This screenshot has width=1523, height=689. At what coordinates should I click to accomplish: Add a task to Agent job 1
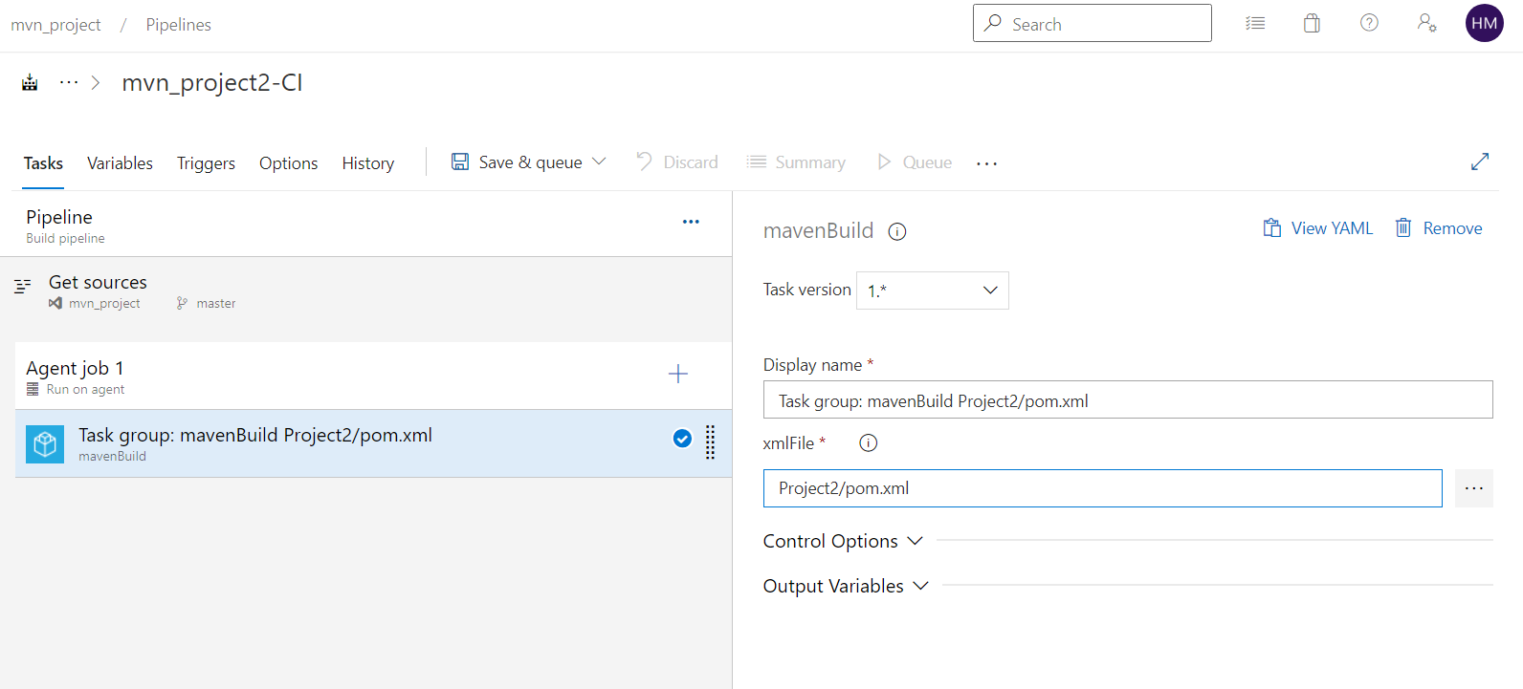click(677, 374)
